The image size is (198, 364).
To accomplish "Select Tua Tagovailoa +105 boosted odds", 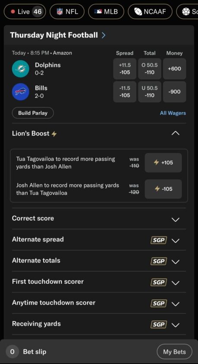I will [x=163, y=162].
